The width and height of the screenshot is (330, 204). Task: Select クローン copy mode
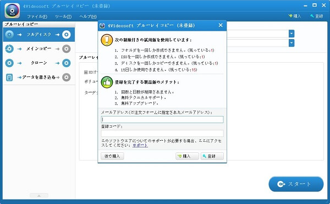point(38,63)
